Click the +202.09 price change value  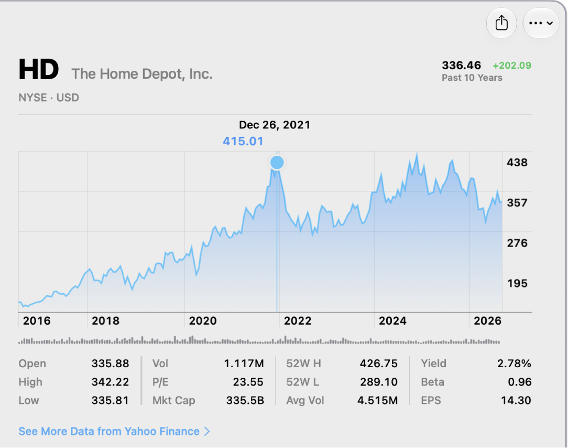tap(512, 66)
